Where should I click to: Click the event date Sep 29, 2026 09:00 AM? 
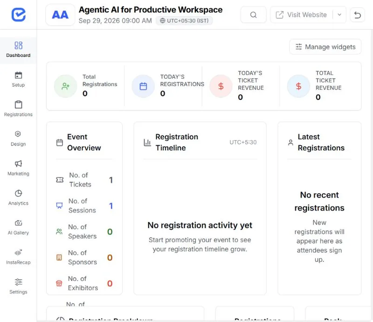click(x=115, y=21)
